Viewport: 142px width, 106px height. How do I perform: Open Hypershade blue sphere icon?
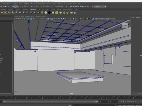point(81,6)
